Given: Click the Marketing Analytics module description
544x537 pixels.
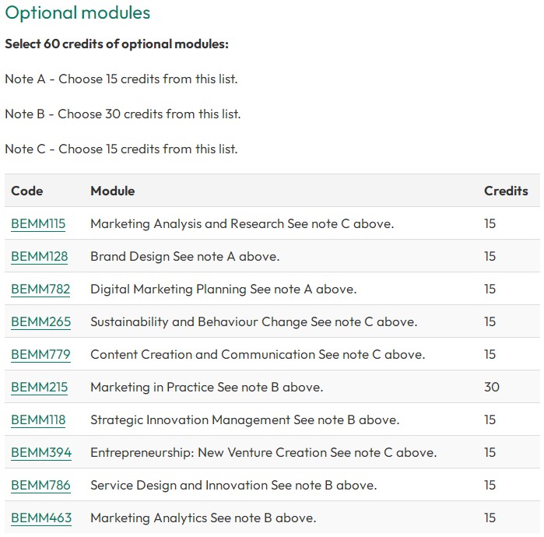Looking at the screenshot, I should pos(203,518).
